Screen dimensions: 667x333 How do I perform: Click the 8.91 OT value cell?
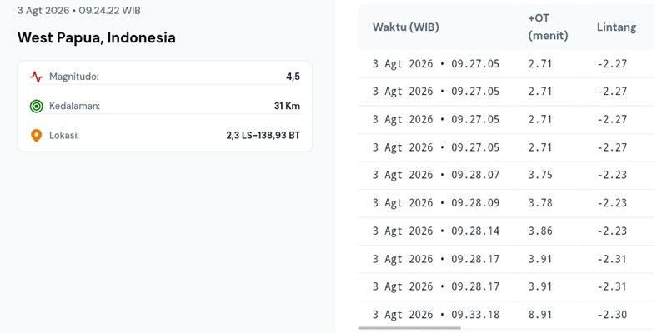(x=540, y=315)
